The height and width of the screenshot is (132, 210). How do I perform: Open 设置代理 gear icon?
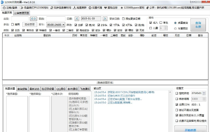(90, 7)
